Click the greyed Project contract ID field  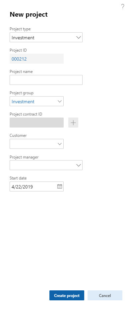pyautogui.click(x=36, y=123)
